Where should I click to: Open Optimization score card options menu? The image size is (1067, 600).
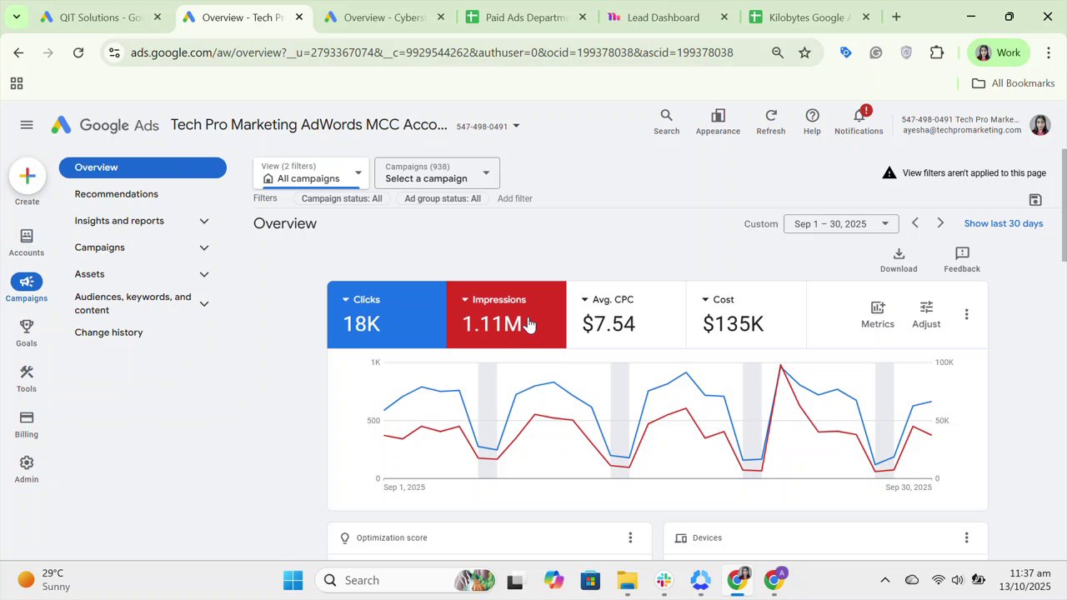[630, 537]
